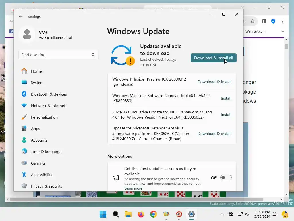Click the Windows Update sync status icon

123,56
